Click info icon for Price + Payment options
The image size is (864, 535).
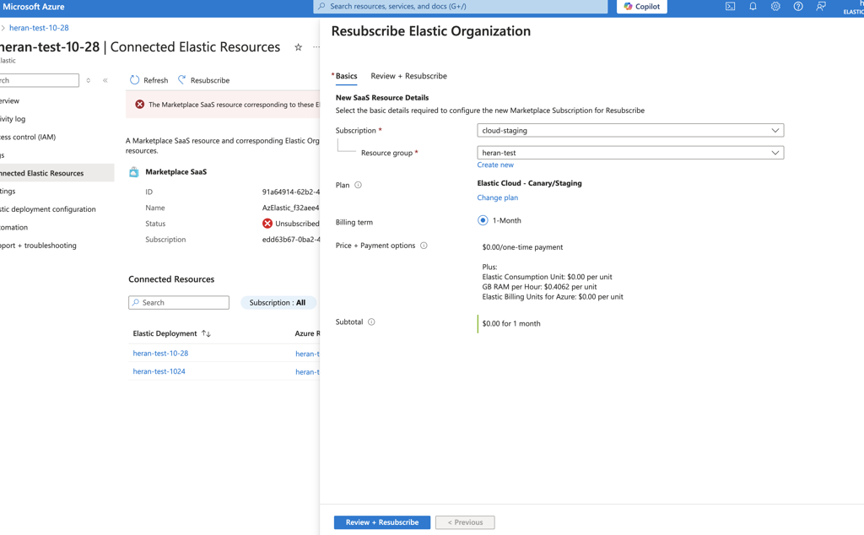[424, 246]
